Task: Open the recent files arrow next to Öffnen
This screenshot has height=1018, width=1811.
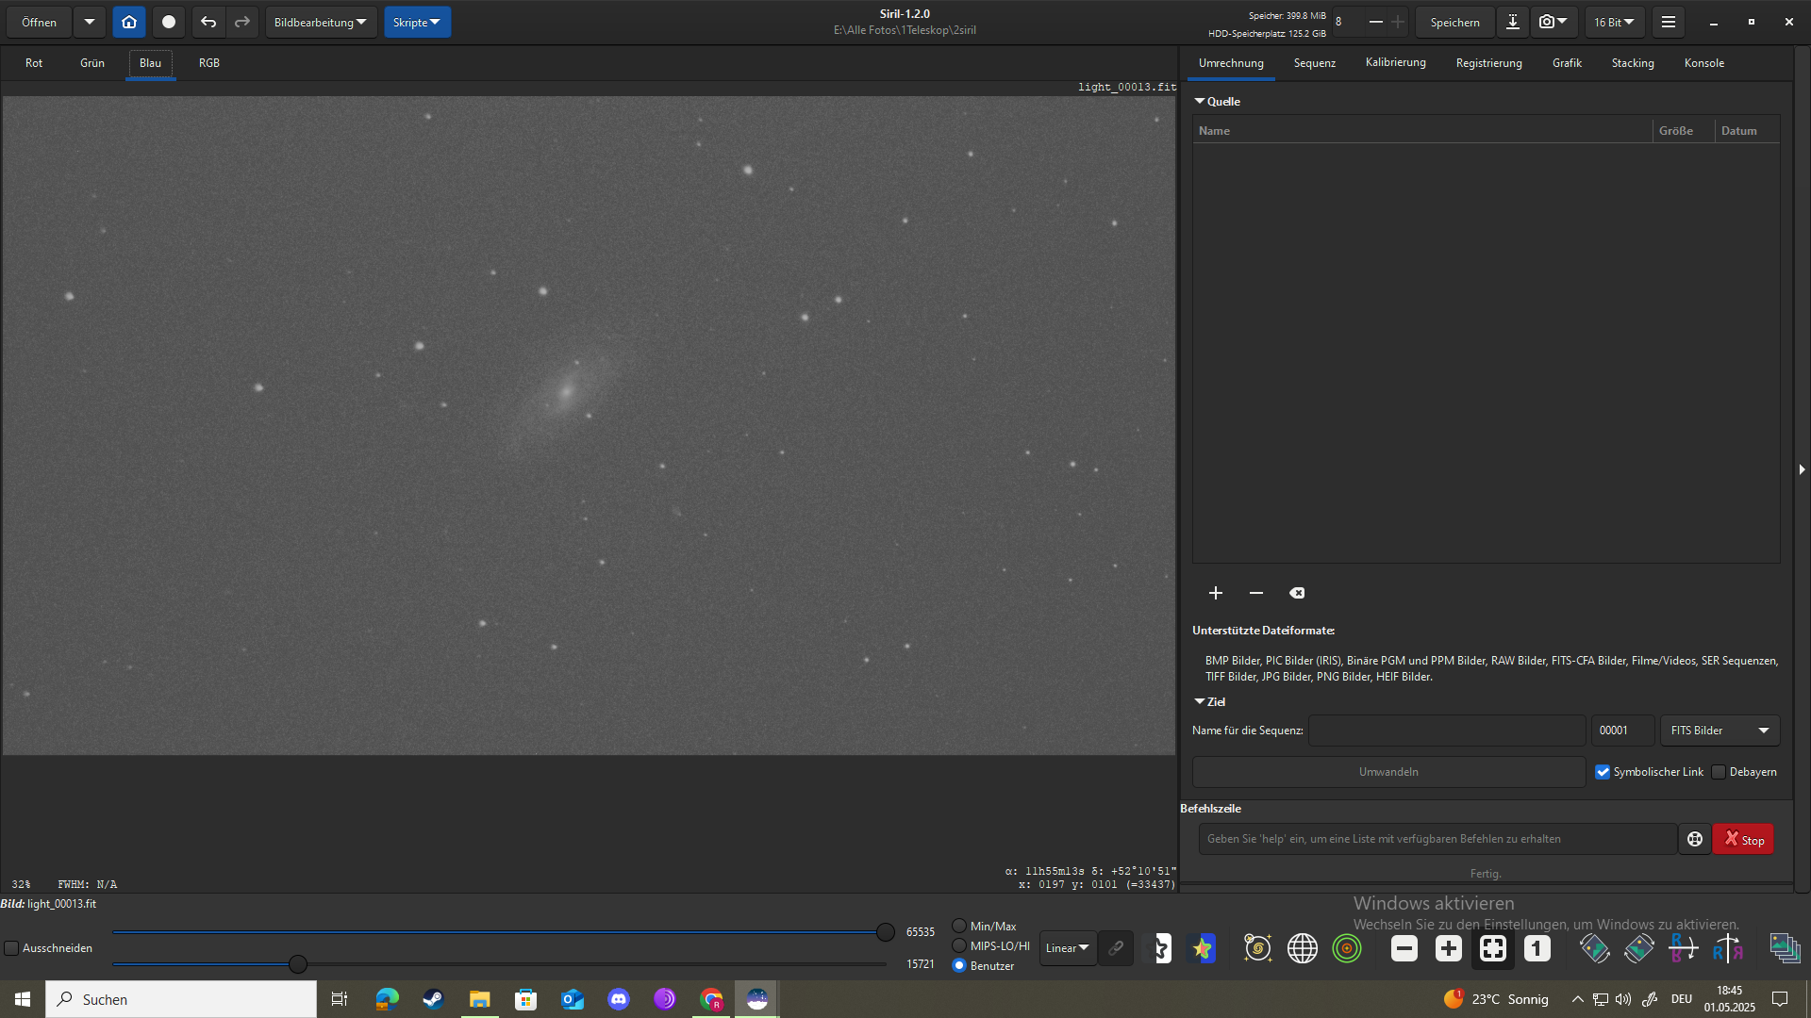Action: (90, 22)
